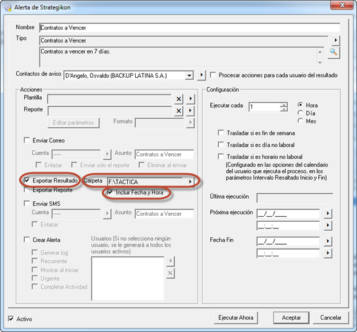Open the Plantilla selector arrow button
This screenshot has width=357, height=332.
coord(190,99)
